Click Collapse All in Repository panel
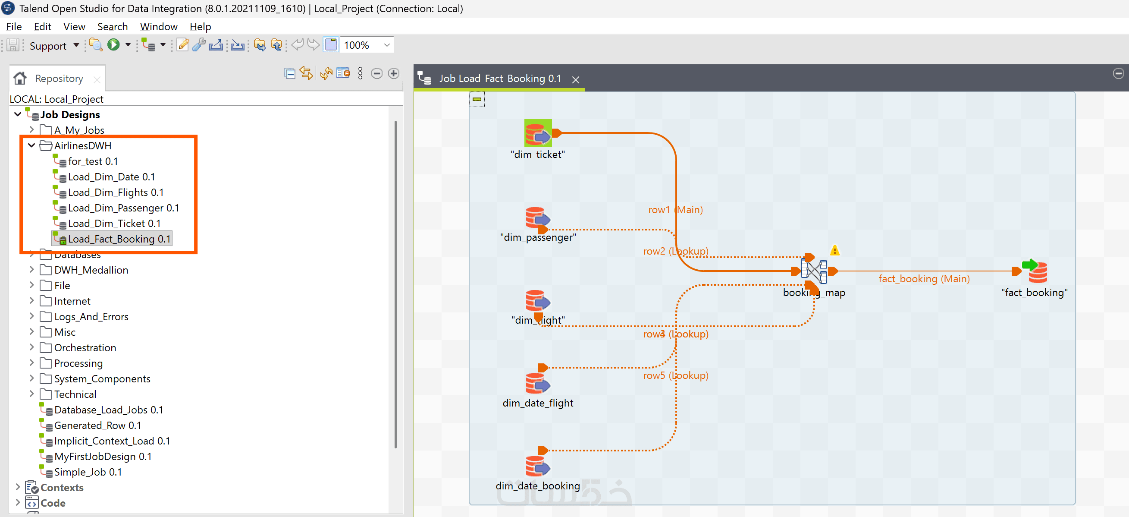 [289, 74]
